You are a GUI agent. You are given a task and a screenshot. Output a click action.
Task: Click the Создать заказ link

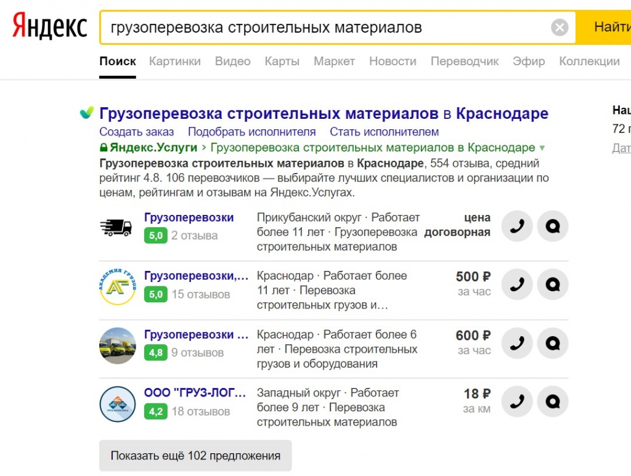[x=136, y=132]
